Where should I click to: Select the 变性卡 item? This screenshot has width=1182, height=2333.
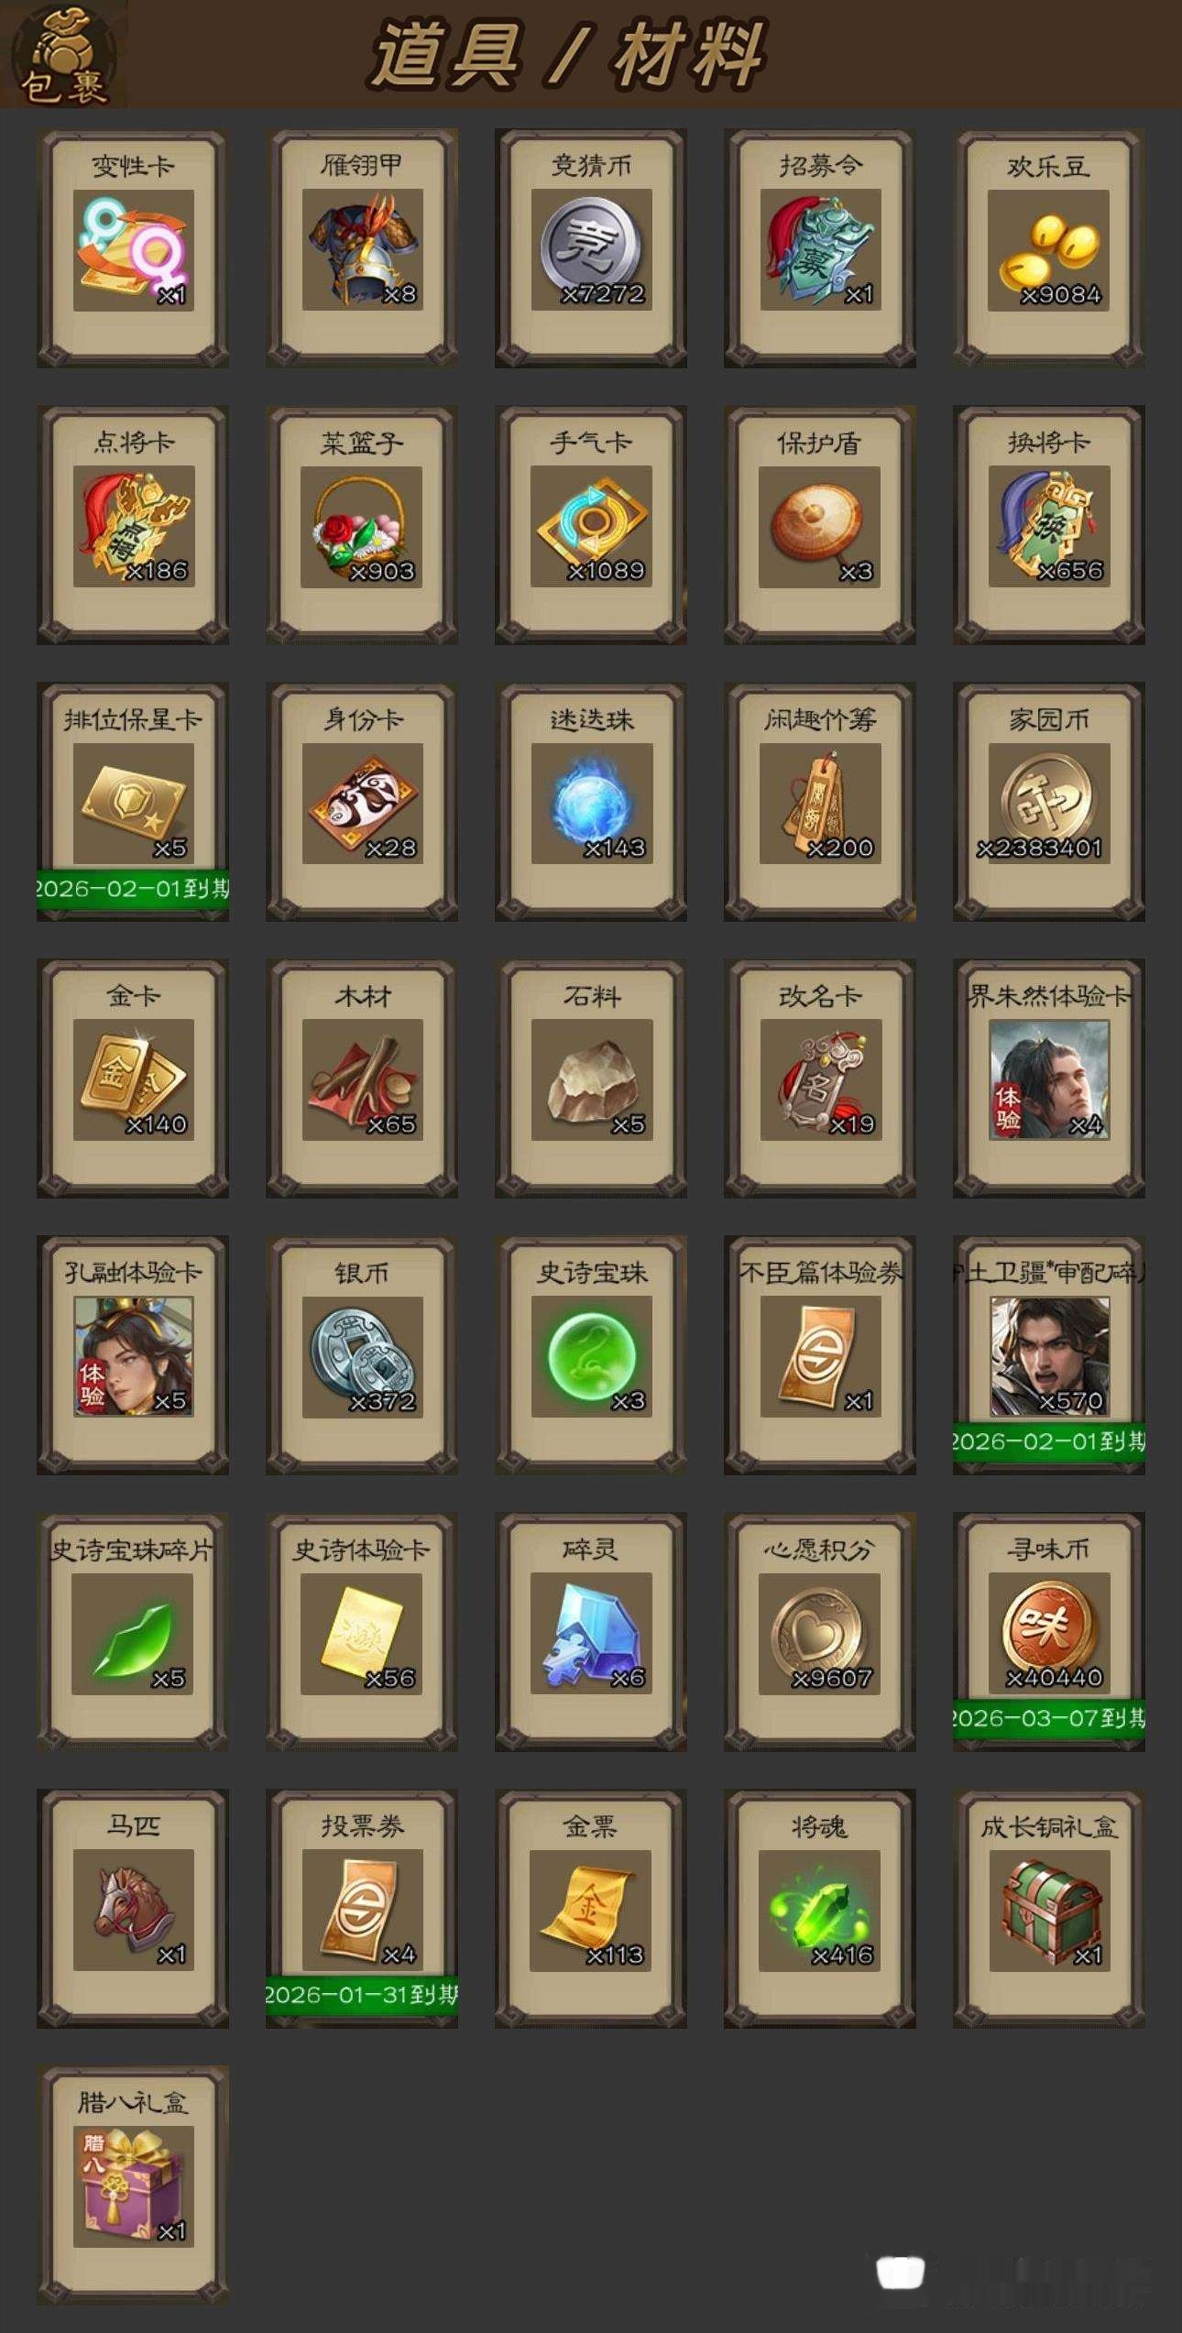tap(133, 248)
